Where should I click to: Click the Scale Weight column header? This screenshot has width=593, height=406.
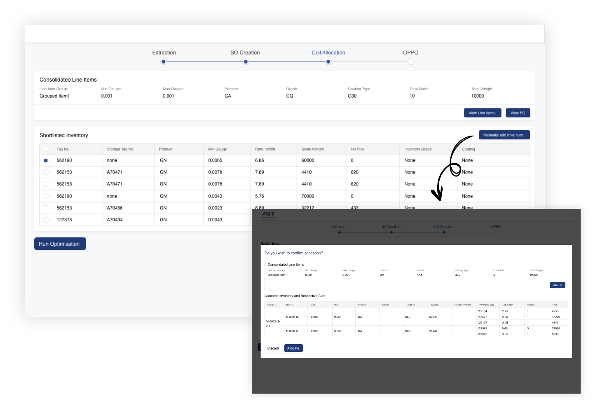312,149
